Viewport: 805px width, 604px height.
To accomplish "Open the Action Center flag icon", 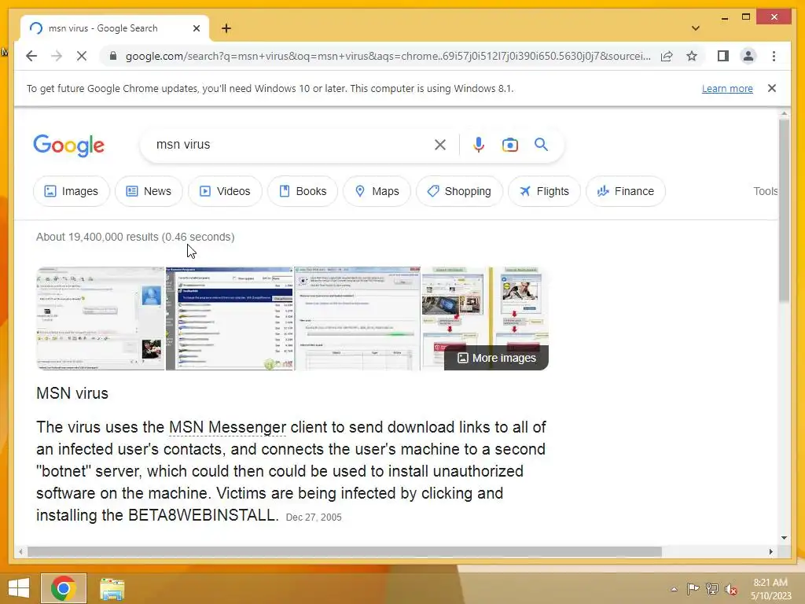I will coord(693,588).
